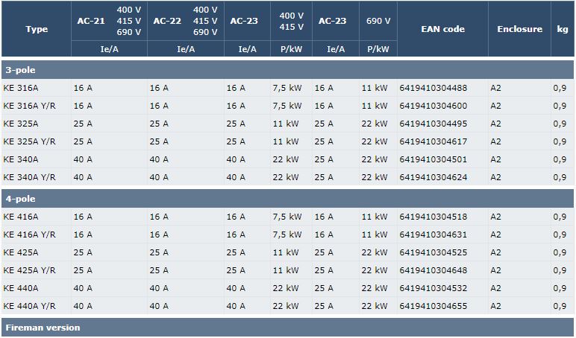Select the KE 340A type entry

(x=20, y=159)
